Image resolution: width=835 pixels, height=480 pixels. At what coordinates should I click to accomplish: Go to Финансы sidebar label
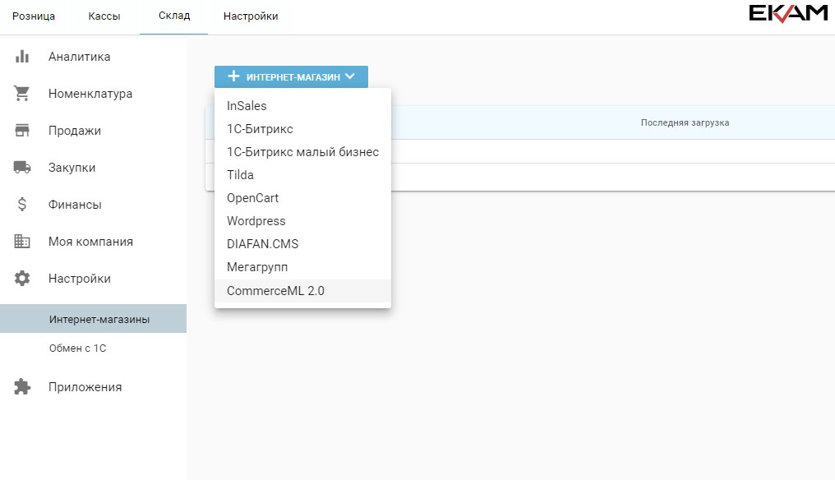click(75, 205)
